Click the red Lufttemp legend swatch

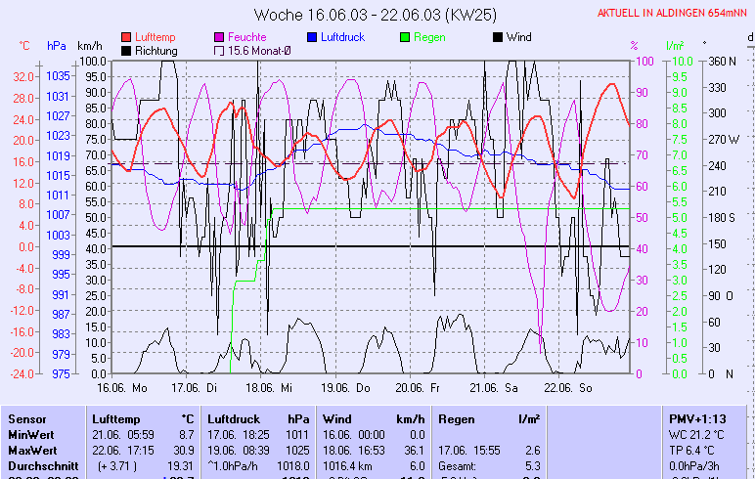tap(126, 37)
